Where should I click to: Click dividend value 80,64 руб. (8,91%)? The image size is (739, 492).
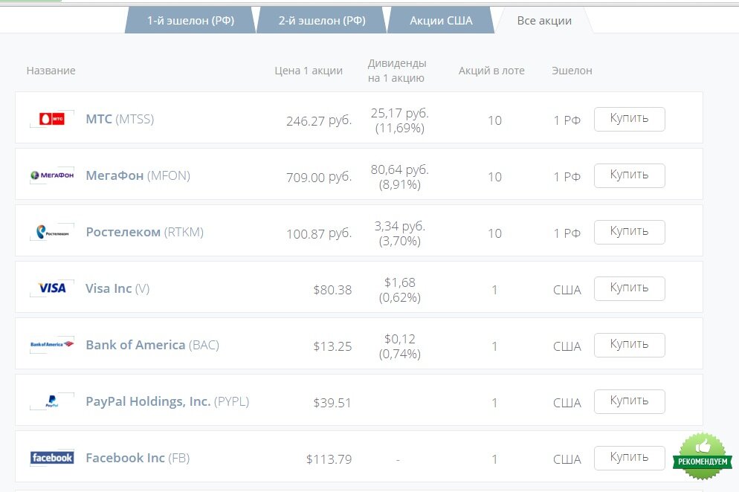click(400, 177)
